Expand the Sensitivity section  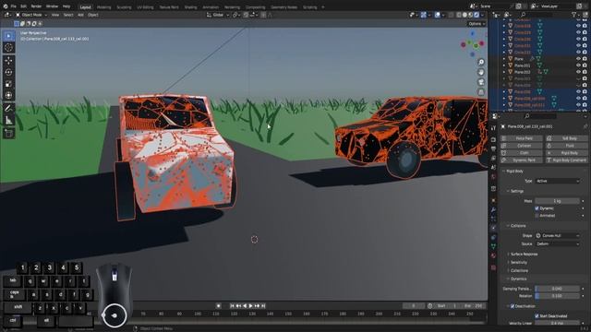point(518,262)
